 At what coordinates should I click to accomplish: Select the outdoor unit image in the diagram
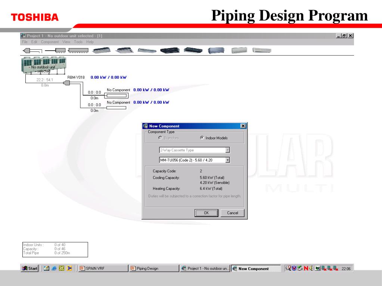[44, 65]
